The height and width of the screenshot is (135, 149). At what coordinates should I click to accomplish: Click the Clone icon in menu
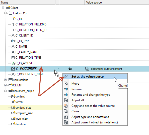coord(66,111)
